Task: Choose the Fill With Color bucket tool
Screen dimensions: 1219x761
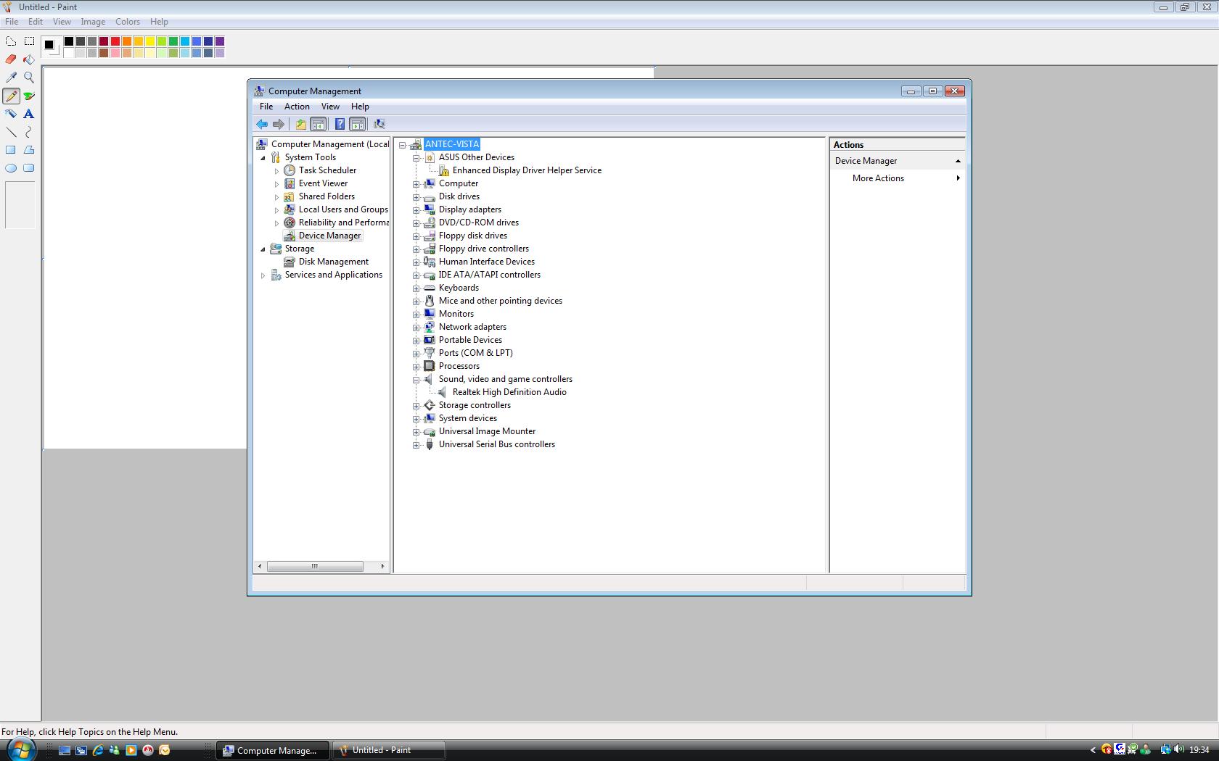Action: (29, 59)
